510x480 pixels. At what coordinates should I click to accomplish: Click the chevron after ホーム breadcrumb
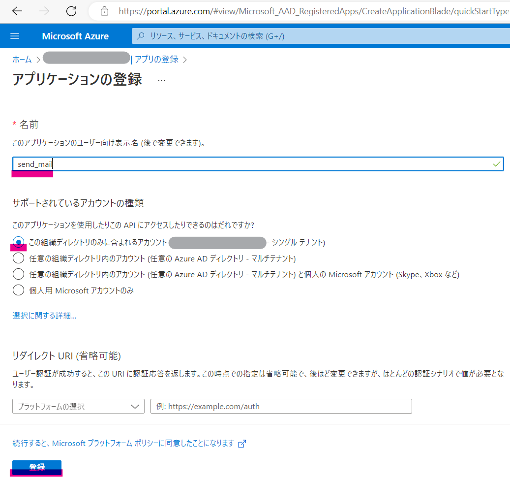[38, 60]
